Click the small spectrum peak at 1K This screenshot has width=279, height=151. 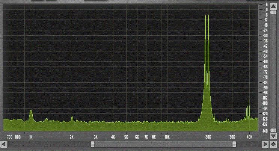point(31,115)
